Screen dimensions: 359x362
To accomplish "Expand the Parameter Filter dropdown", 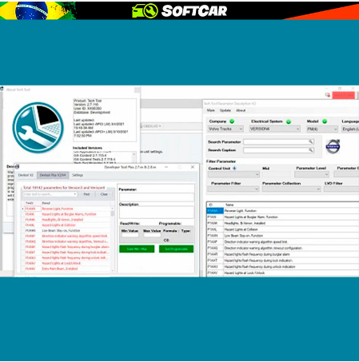I will 233,189.
